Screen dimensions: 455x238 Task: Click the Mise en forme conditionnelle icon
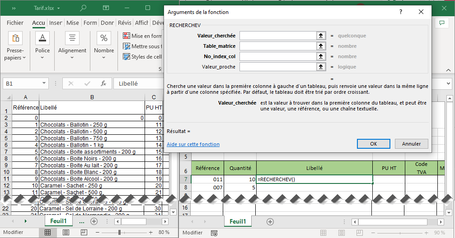126,36
